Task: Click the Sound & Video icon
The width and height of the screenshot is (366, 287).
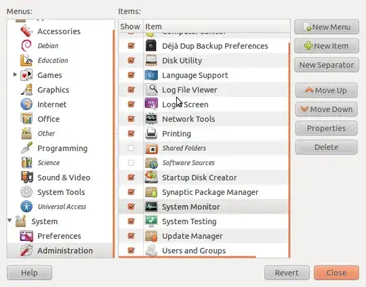Action: (26, 177)
